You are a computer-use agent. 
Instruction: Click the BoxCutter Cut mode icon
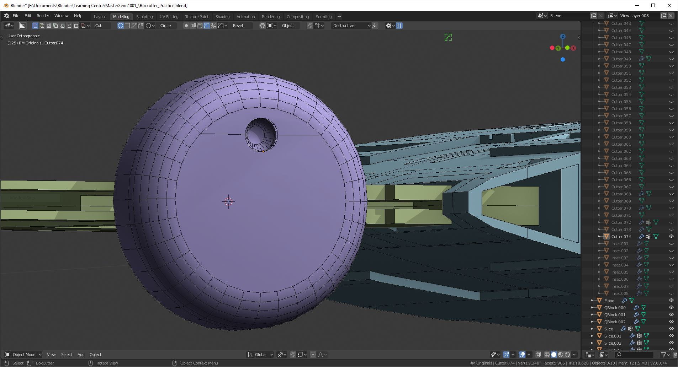pyautogui.click(x=35, y=26)
